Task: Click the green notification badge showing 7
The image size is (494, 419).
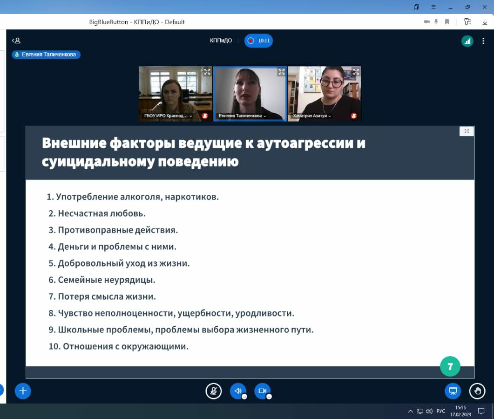Action: coord(450,366)
